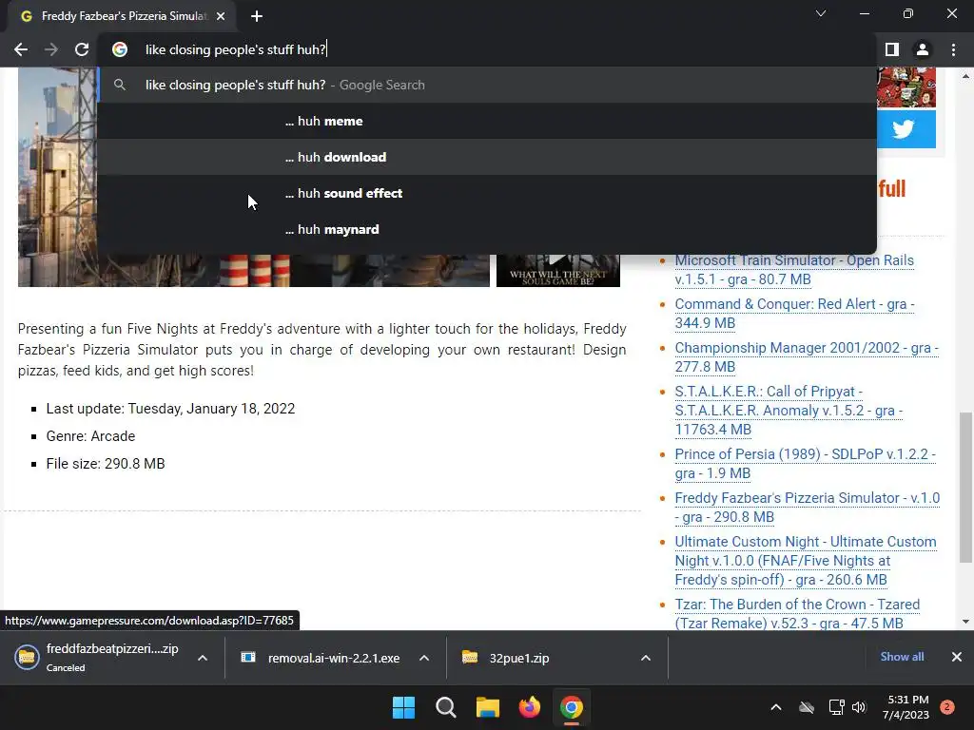Open File Explorer from the taskbar
Viewport: 974px width, 730px height.
[488, 707]
